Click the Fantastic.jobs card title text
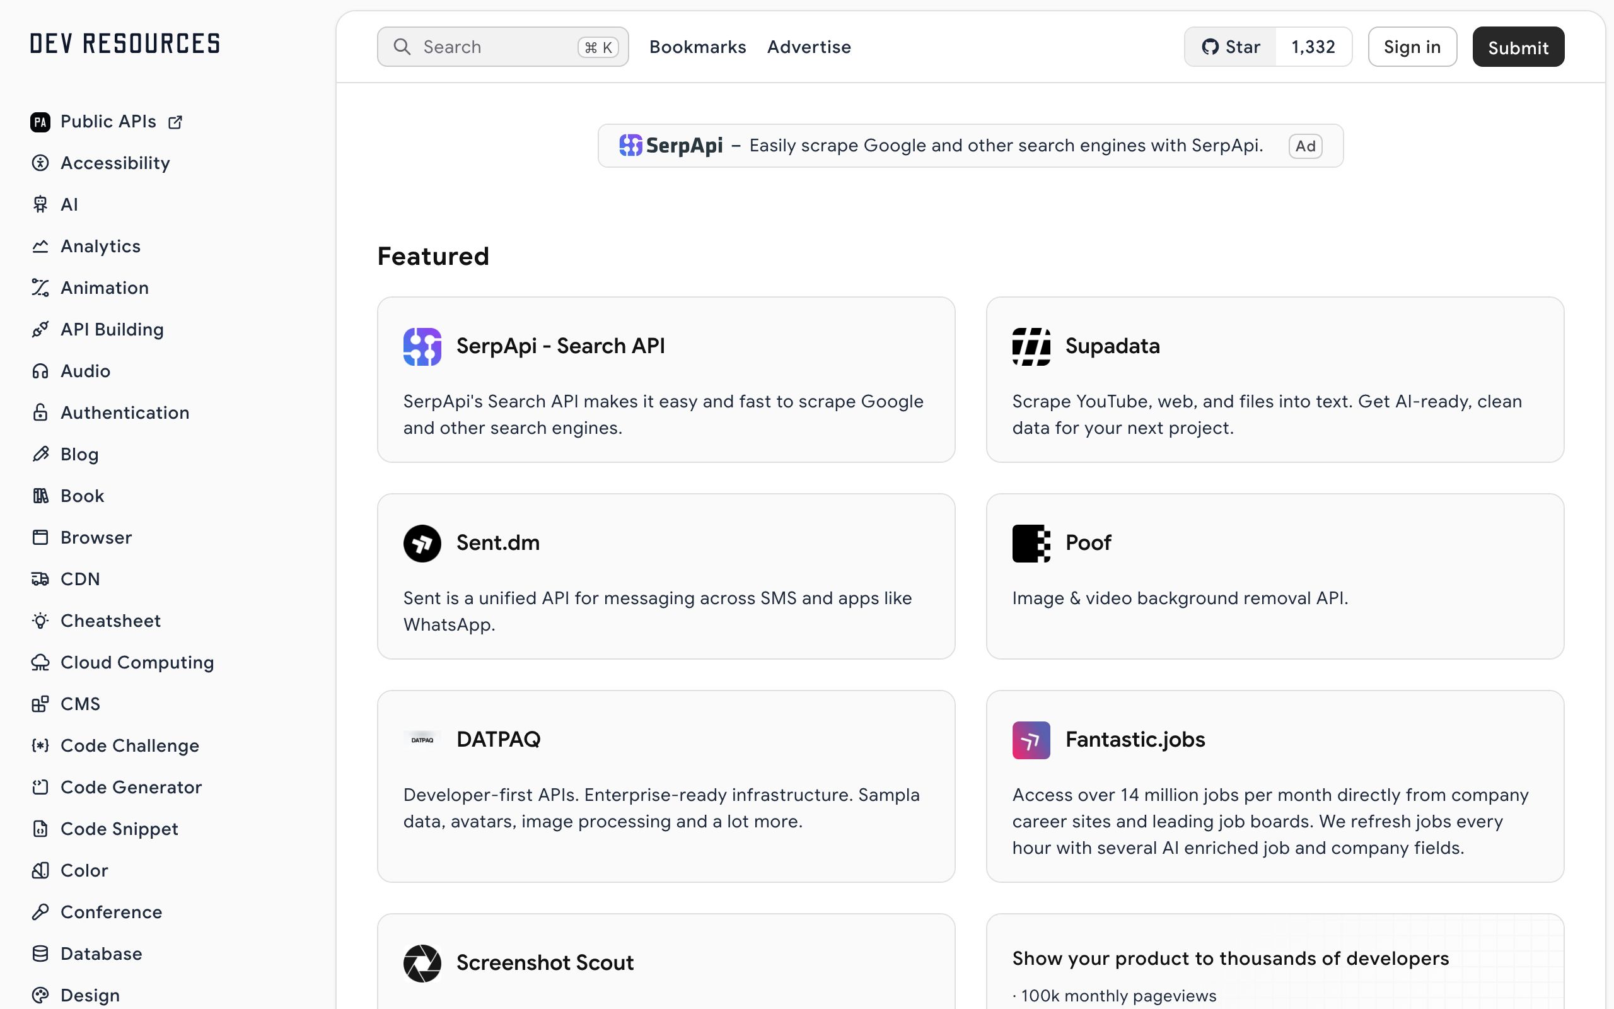The width and height of the screenshot is (1614, 1009). [x=1135, y=739]
